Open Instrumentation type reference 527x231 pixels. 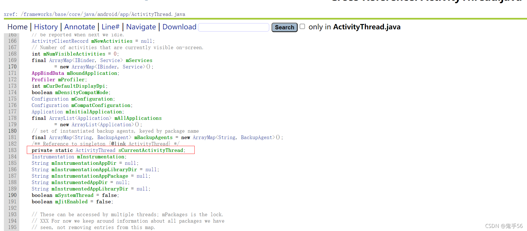53,157
